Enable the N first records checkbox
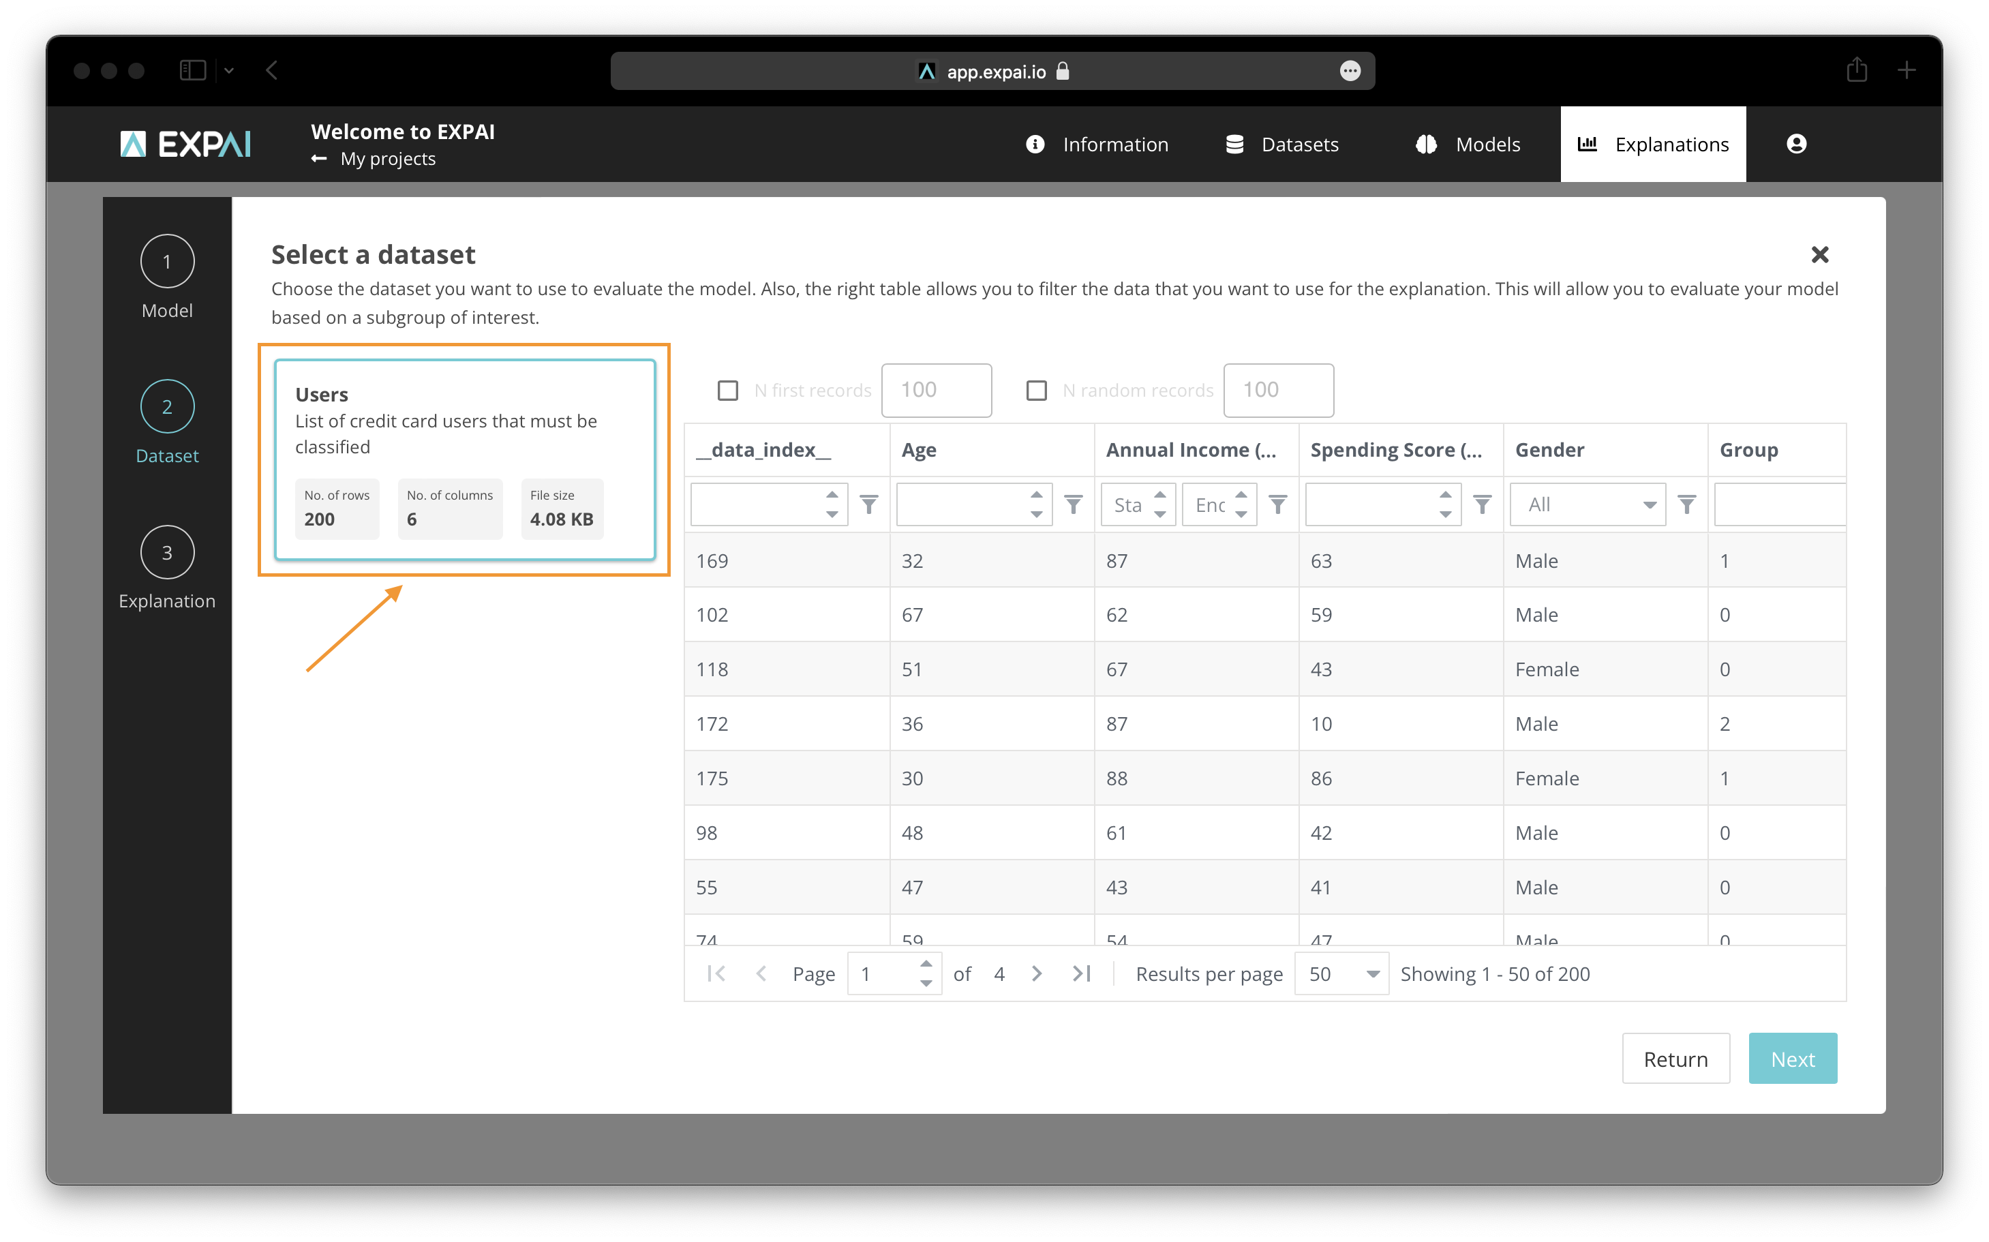Screen dimensions: 1989x1242 pyautogui.click(x=727, y=390)
